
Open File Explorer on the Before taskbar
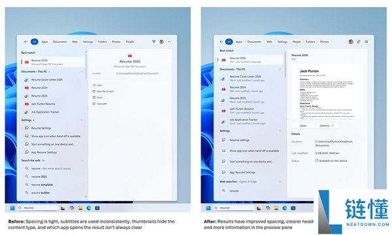tap(80, 208)
